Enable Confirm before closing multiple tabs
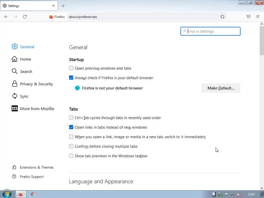This screenshot has width=264, height=198. (x=71, y=146)
